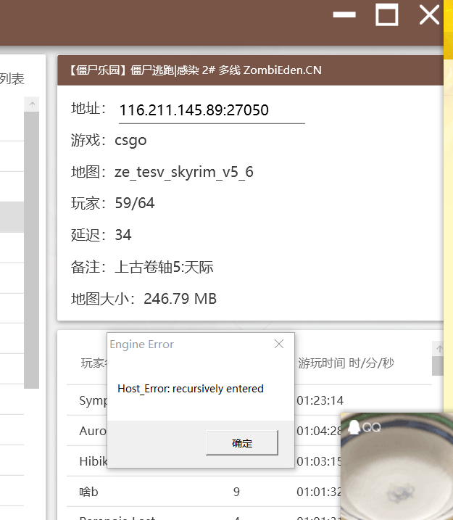The height and width of the screenshot is (520, 453).
Task: Click the player count 59/64
Action: [135, 203]
